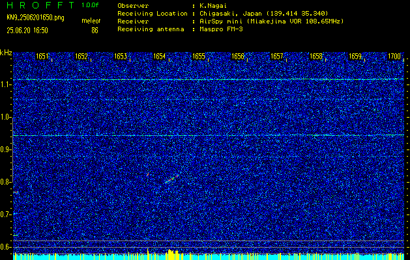
Task: Click the 1657 time marker
Action: coord(277,57)
